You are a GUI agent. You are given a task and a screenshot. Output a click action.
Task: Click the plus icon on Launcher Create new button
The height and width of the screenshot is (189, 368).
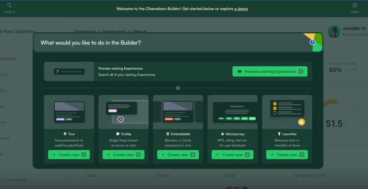[x=272, y=155]
